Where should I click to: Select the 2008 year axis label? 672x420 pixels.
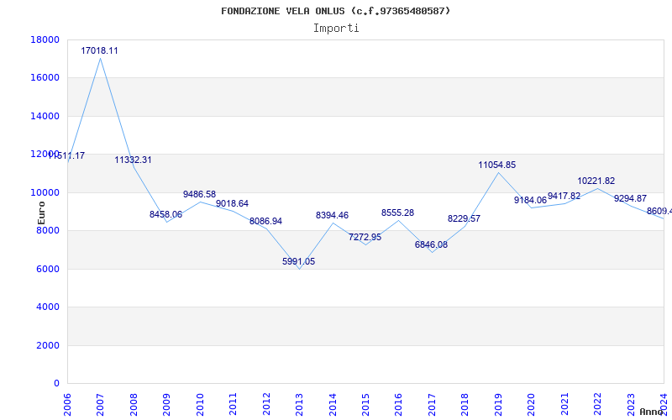134,404
